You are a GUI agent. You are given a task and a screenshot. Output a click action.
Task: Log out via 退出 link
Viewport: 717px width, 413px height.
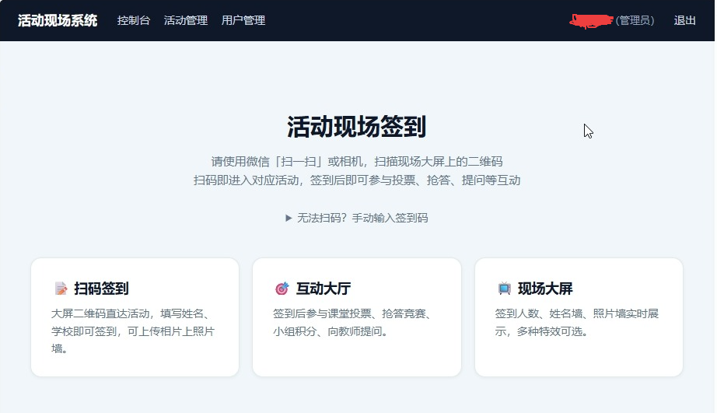coord(684,20)
